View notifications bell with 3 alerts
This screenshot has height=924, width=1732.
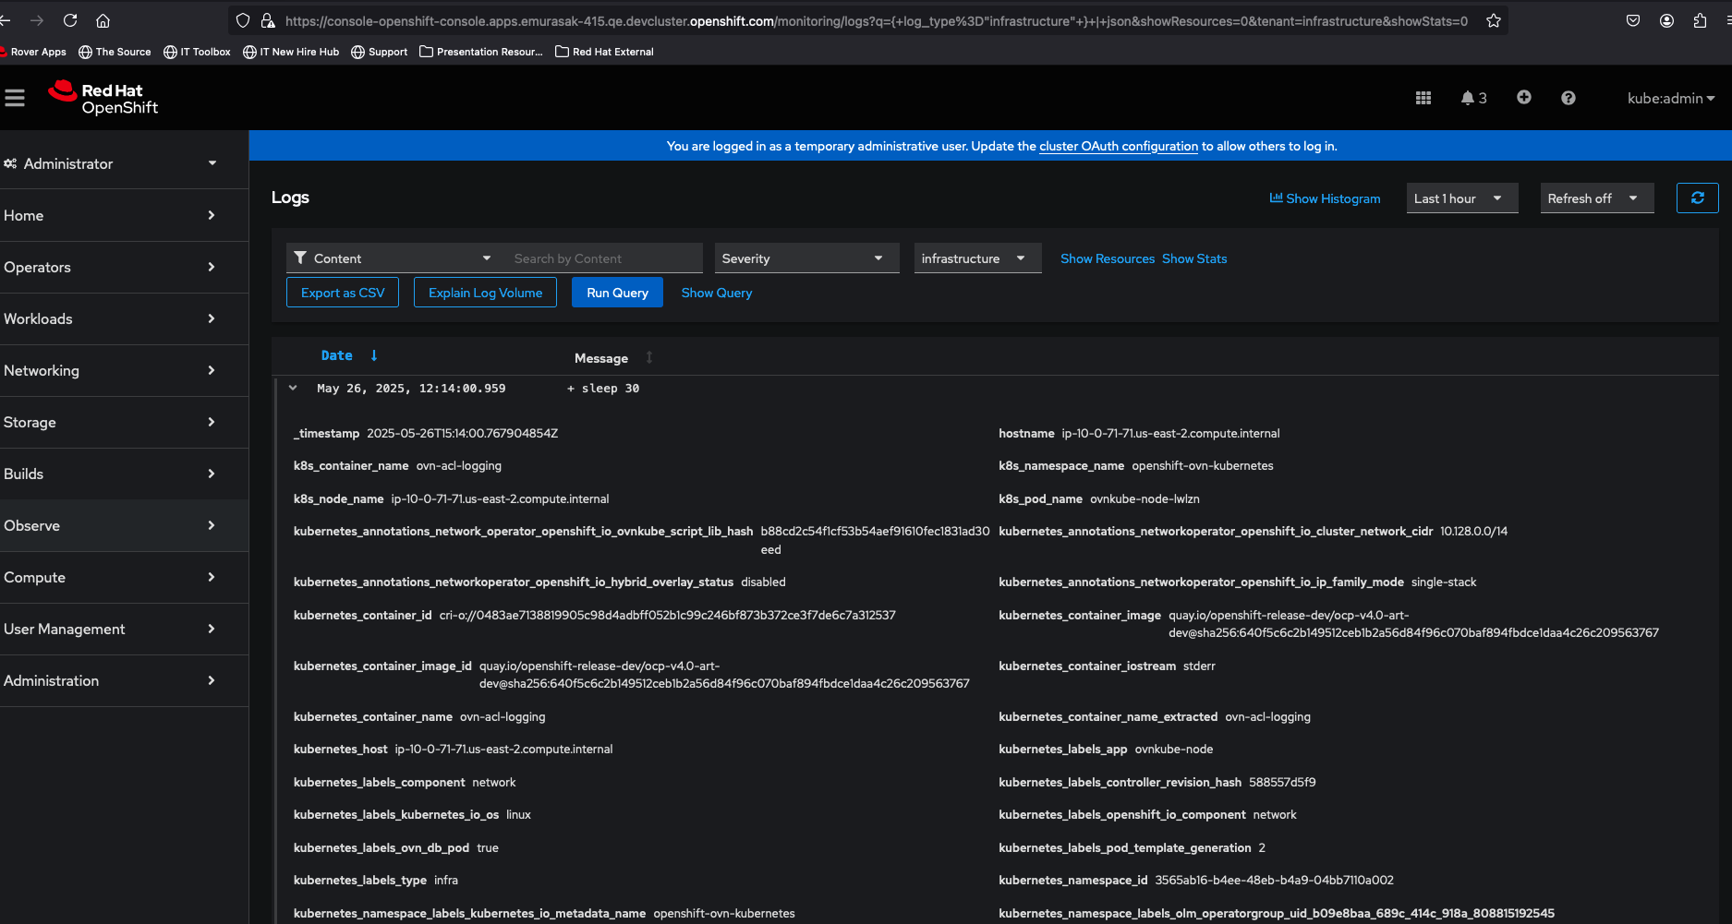(x=1473, y=98)
